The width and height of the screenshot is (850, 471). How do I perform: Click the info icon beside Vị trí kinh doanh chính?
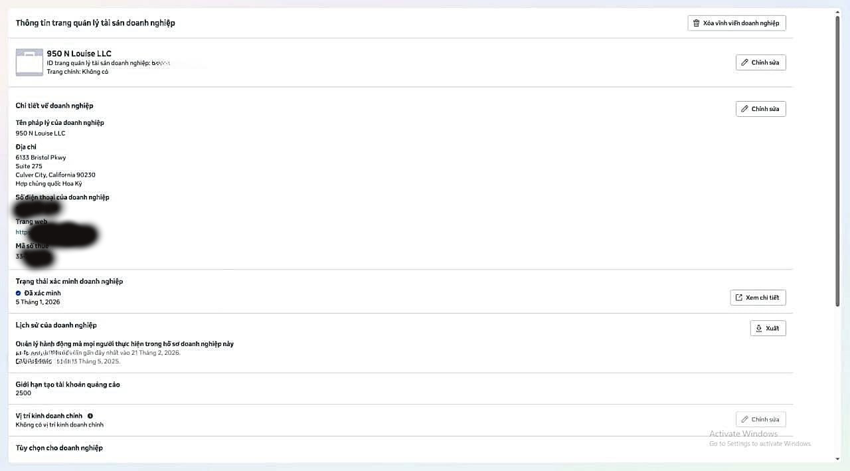coord(90,416)
